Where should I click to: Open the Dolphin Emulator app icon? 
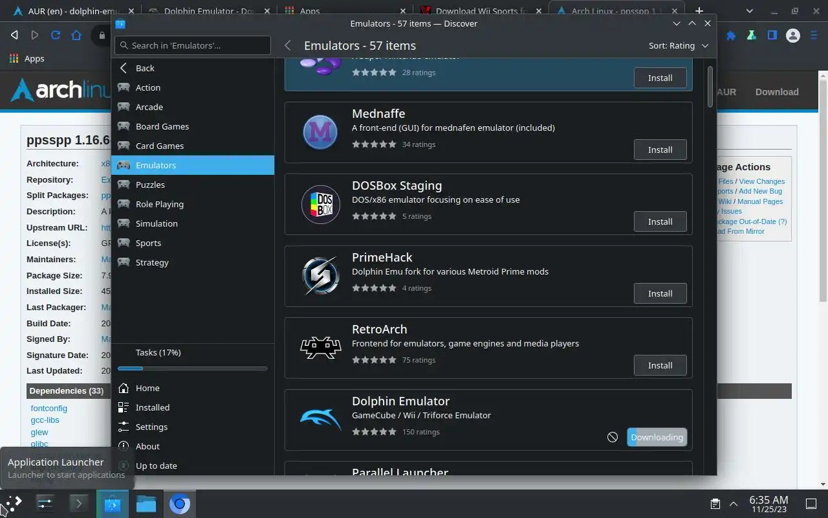tap(320, 419)
